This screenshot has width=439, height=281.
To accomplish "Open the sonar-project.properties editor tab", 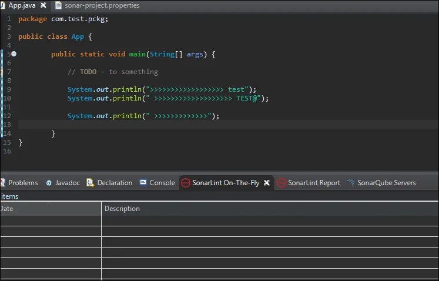I will pos(102,5).
